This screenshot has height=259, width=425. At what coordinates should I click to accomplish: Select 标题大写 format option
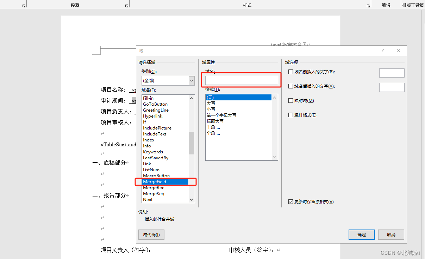[x=216, y=121]
